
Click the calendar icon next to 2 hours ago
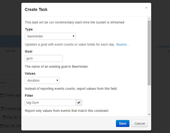pos(2,95)
